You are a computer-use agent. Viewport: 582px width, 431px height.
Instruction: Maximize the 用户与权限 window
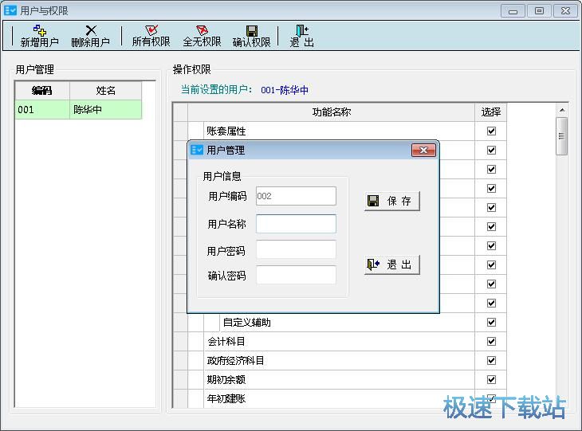[x=539, y=11]
